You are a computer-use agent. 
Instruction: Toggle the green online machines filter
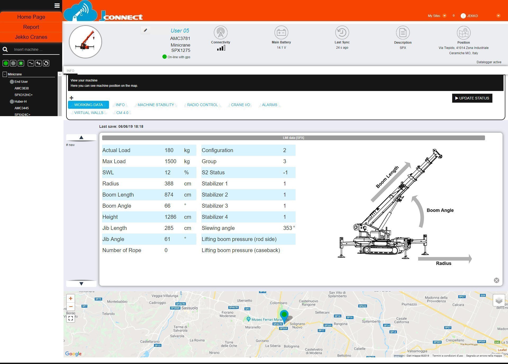tap(6, 63)
